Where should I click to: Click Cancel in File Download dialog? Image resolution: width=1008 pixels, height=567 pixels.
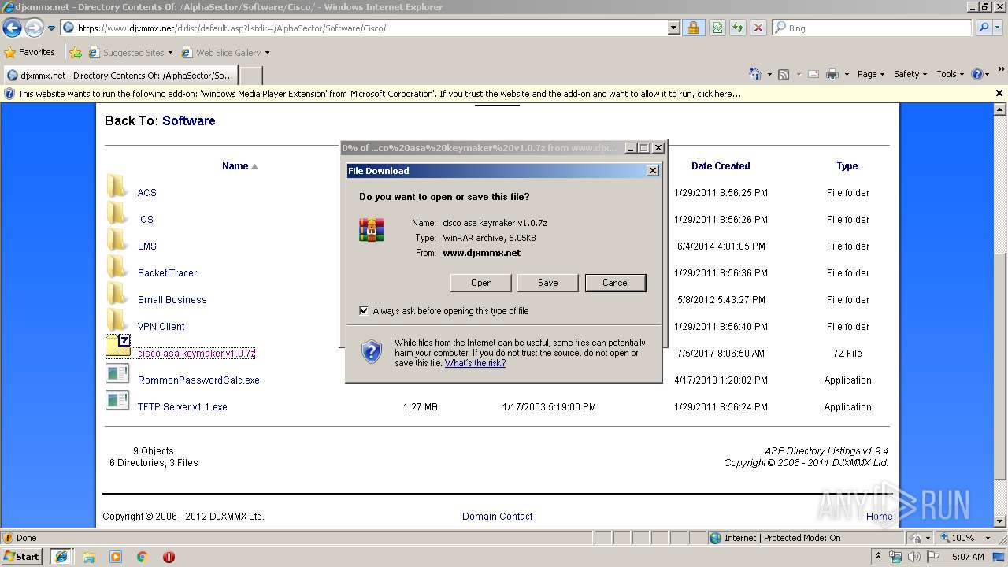coord(616,283)
